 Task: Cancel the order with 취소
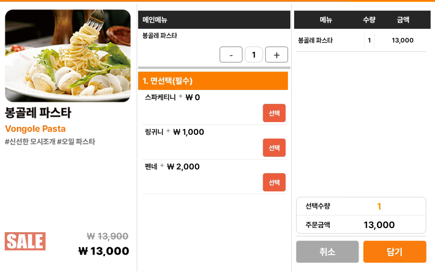point(327,252)
